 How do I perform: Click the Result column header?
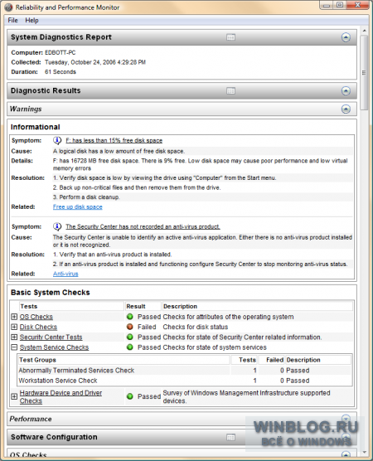(x=143, y=306)
